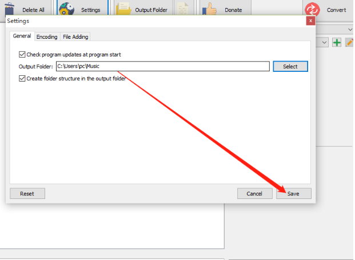The height and width of the screenshot is (260, 355).
Task: Click the Output Folder path input field
Action: coord(163,66)
